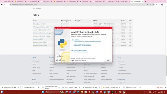The image size is (167, 94).
Task: Show hidden system tray icons
Action: click(x=141, y=92)
